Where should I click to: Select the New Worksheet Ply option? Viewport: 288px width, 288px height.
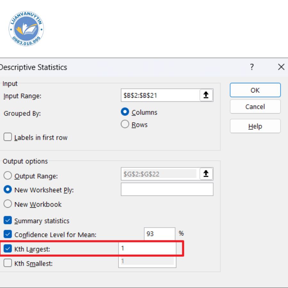[8, 189]
